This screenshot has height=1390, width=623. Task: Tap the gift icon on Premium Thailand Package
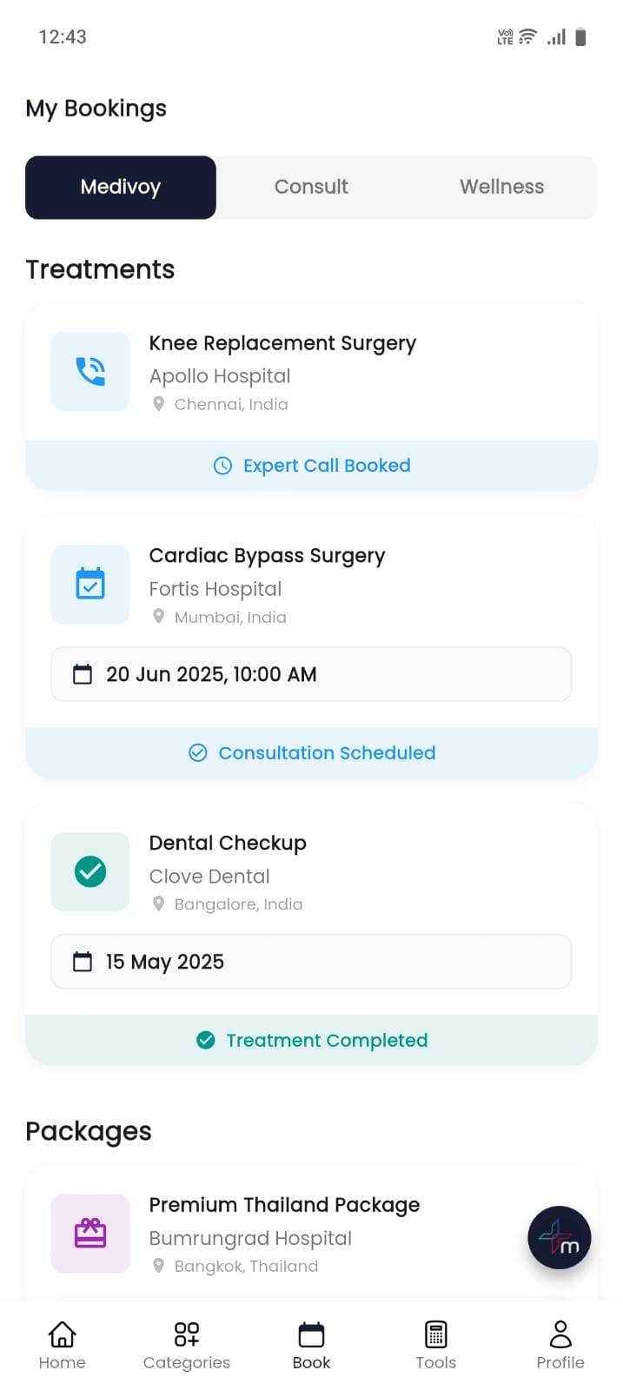89,1234
